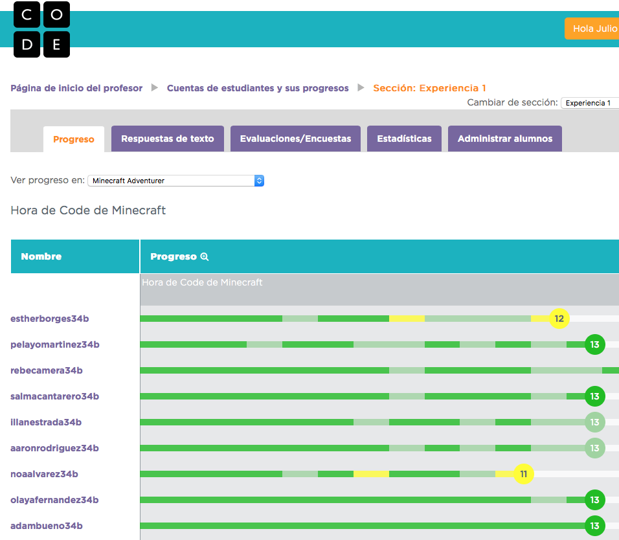Image resolution: width=619 pixels, height=540 pixels.
Task: Open student aaronrodriguez34b
Action: tap(54, 448)
